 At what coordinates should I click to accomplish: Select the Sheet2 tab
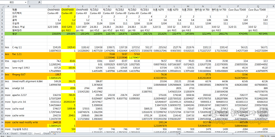pyautogui.click(x=37, y=134)
